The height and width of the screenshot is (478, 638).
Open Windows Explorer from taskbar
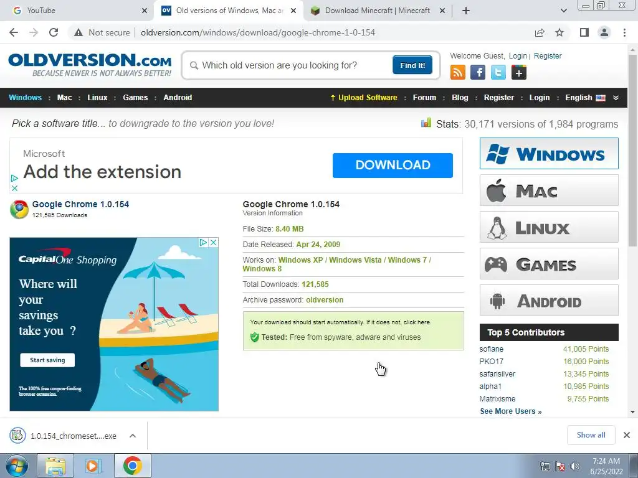[x=55, y=466]
